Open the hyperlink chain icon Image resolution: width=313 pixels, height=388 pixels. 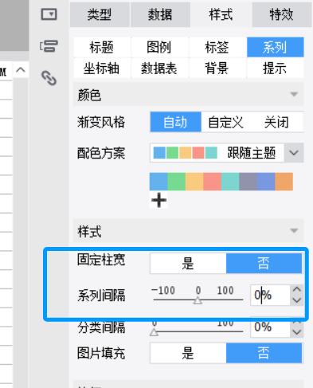[49, 78]
